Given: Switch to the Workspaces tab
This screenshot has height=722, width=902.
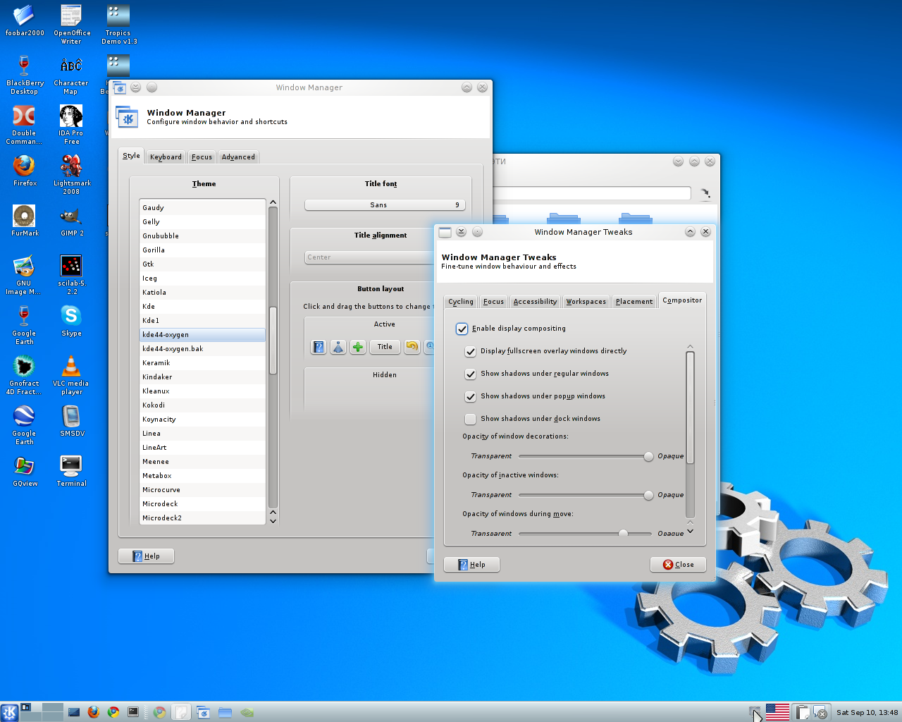Looking at the screenshot, I should pyautogui.click(x=586, y=301).
